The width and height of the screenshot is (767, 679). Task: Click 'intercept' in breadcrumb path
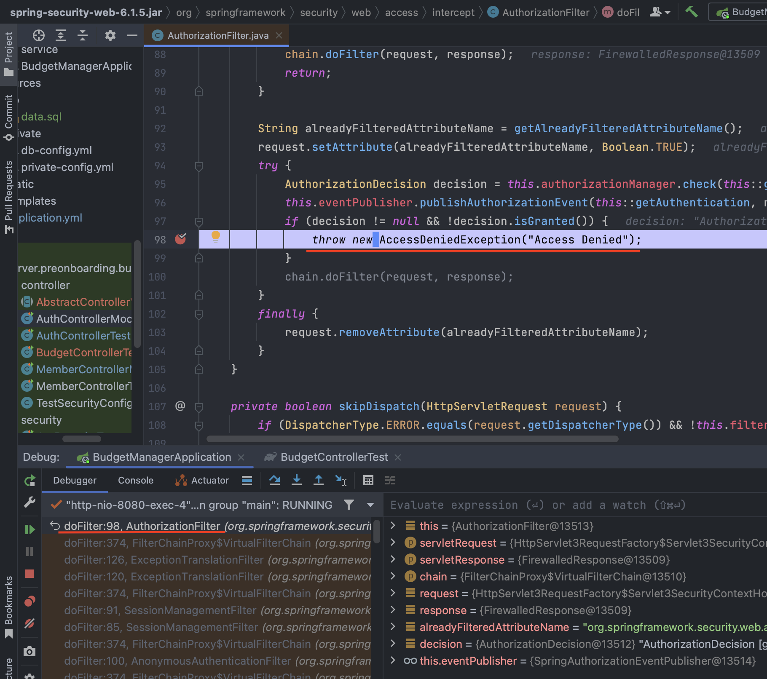pos(453,13)
